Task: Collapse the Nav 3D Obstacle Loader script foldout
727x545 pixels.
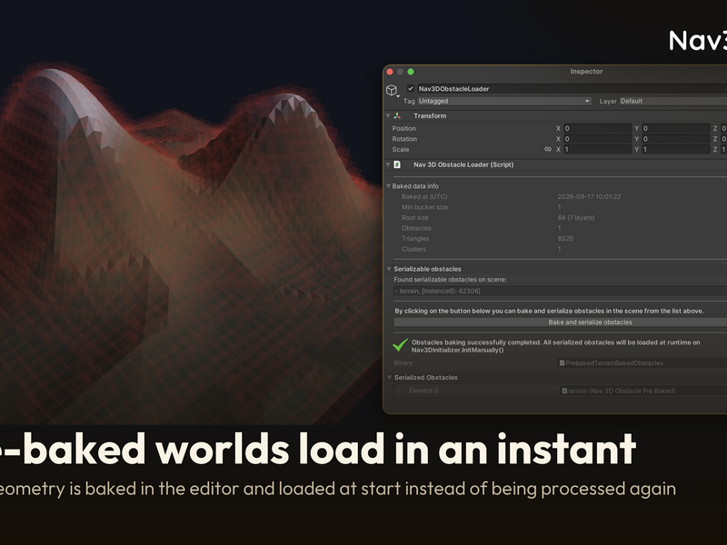Action: pos(388,164)
